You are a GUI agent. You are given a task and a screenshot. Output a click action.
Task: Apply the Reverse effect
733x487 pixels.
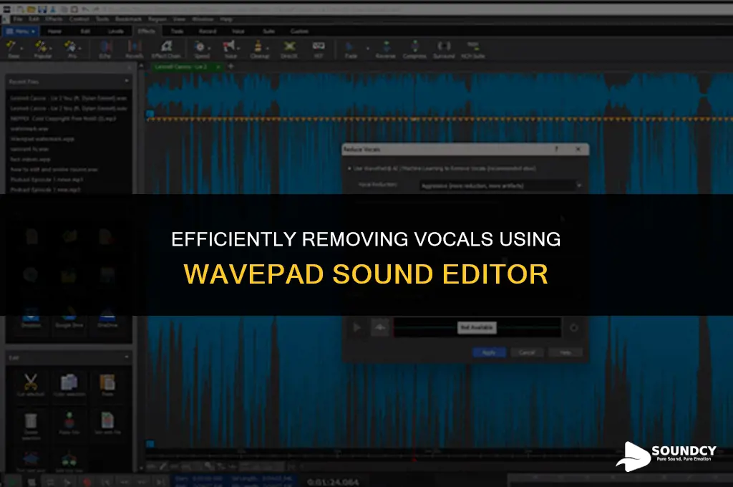tap(386, 49)
